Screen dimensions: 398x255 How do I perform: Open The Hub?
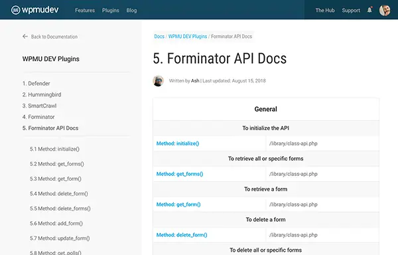click(x=325, y=11)
